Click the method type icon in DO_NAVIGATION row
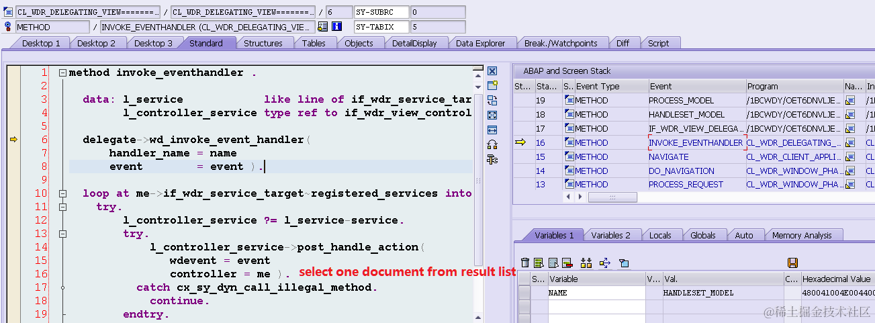The width and height of the screenshot is (875, 323). 569,171
